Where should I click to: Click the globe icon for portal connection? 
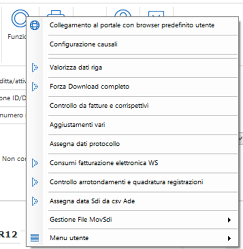click(x=35, y=25)
